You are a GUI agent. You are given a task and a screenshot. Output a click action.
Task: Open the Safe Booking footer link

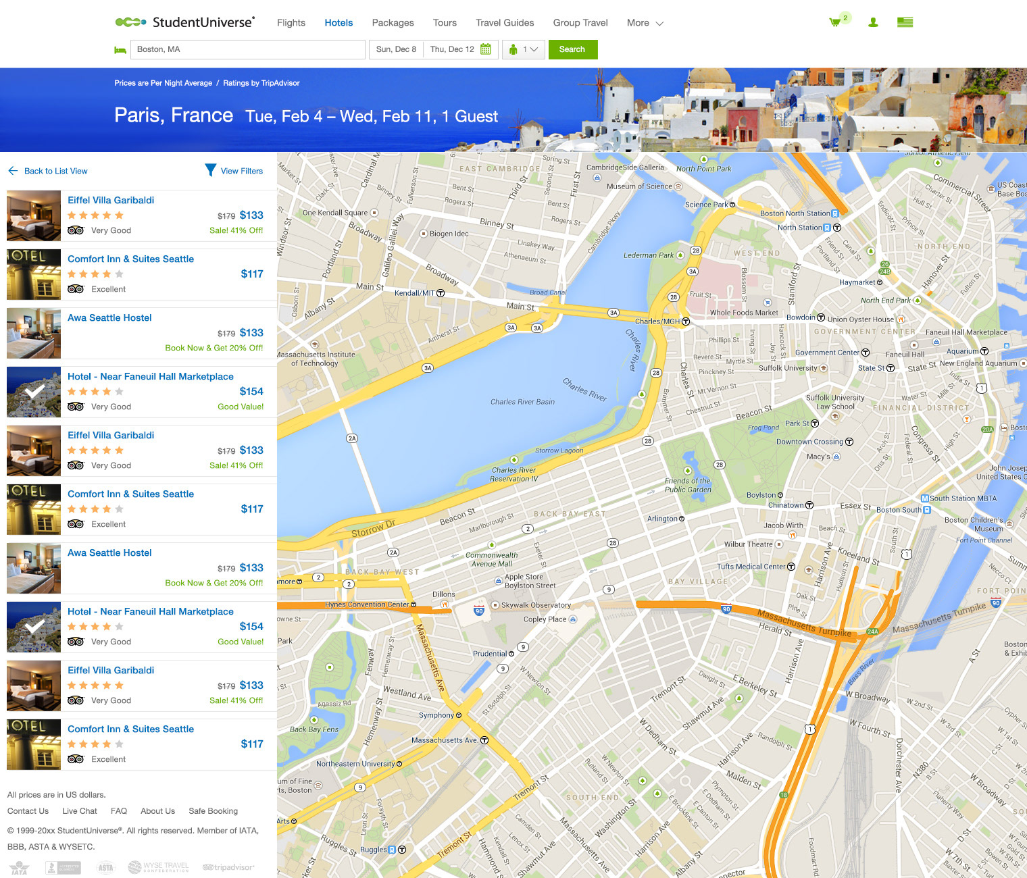pyautogui.click(x=214, y=811)
